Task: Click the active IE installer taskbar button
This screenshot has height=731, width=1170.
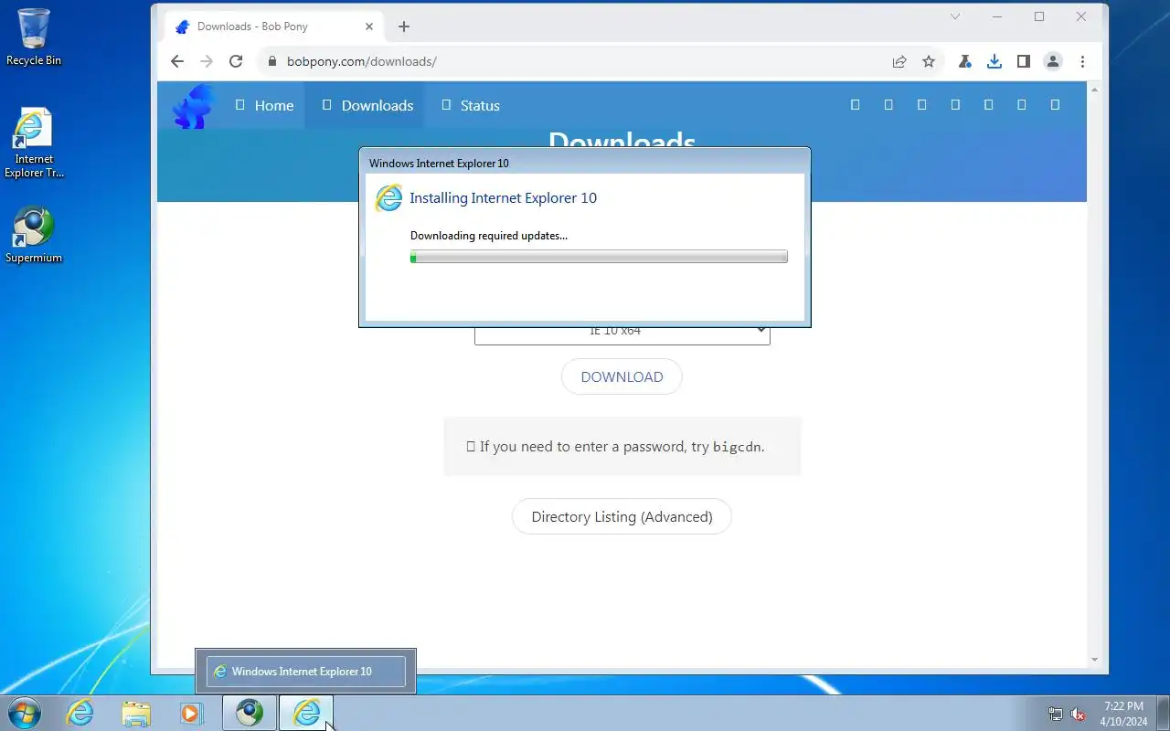Action: tap(306, 713)
